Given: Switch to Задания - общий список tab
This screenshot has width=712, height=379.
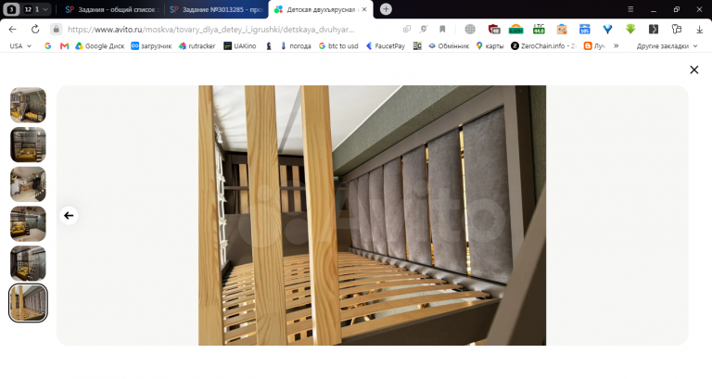Looking at the screenshot, I should (111, 9).
